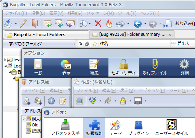
Task: Open 編集(E) menu in Address Book window
Action: [56, 91]
